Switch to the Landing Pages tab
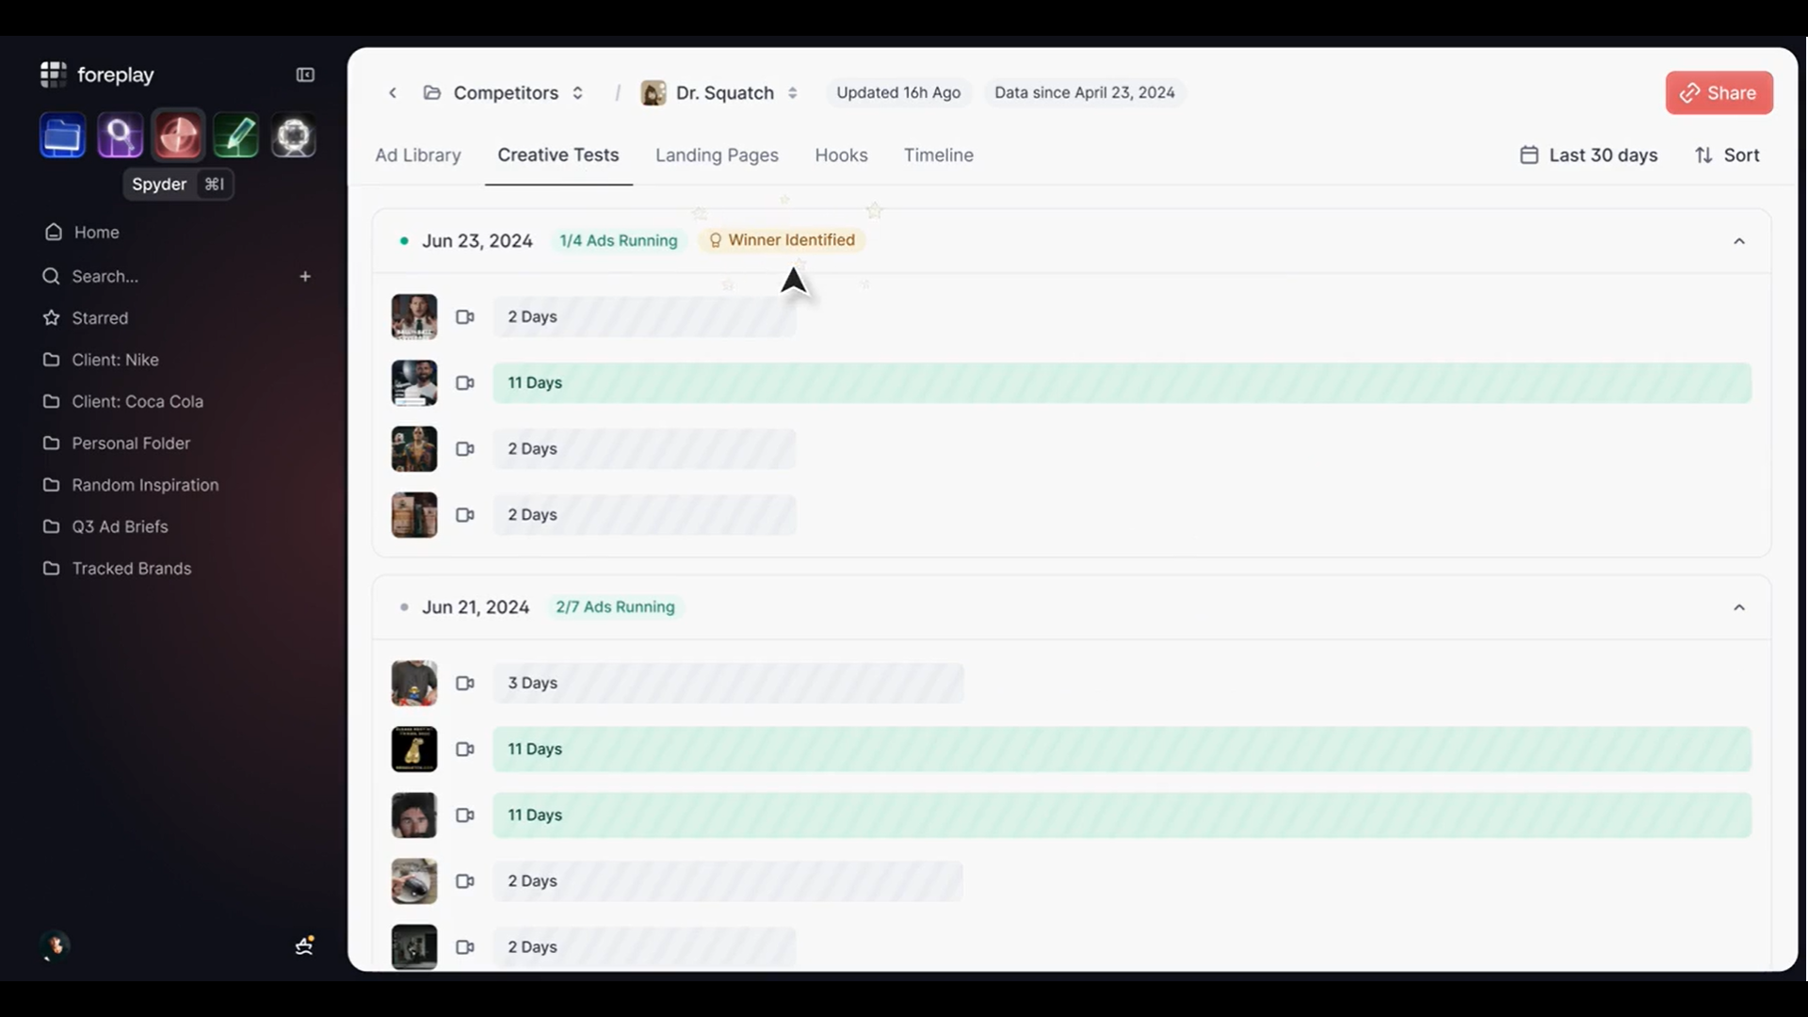Viewport: 1808px width, 1017px height. click(717, 155)
